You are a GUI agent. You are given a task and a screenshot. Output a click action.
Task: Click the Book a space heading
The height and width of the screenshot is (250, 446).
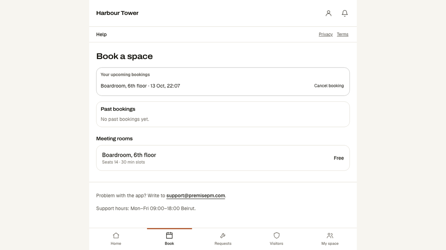[x=124, y=56]
